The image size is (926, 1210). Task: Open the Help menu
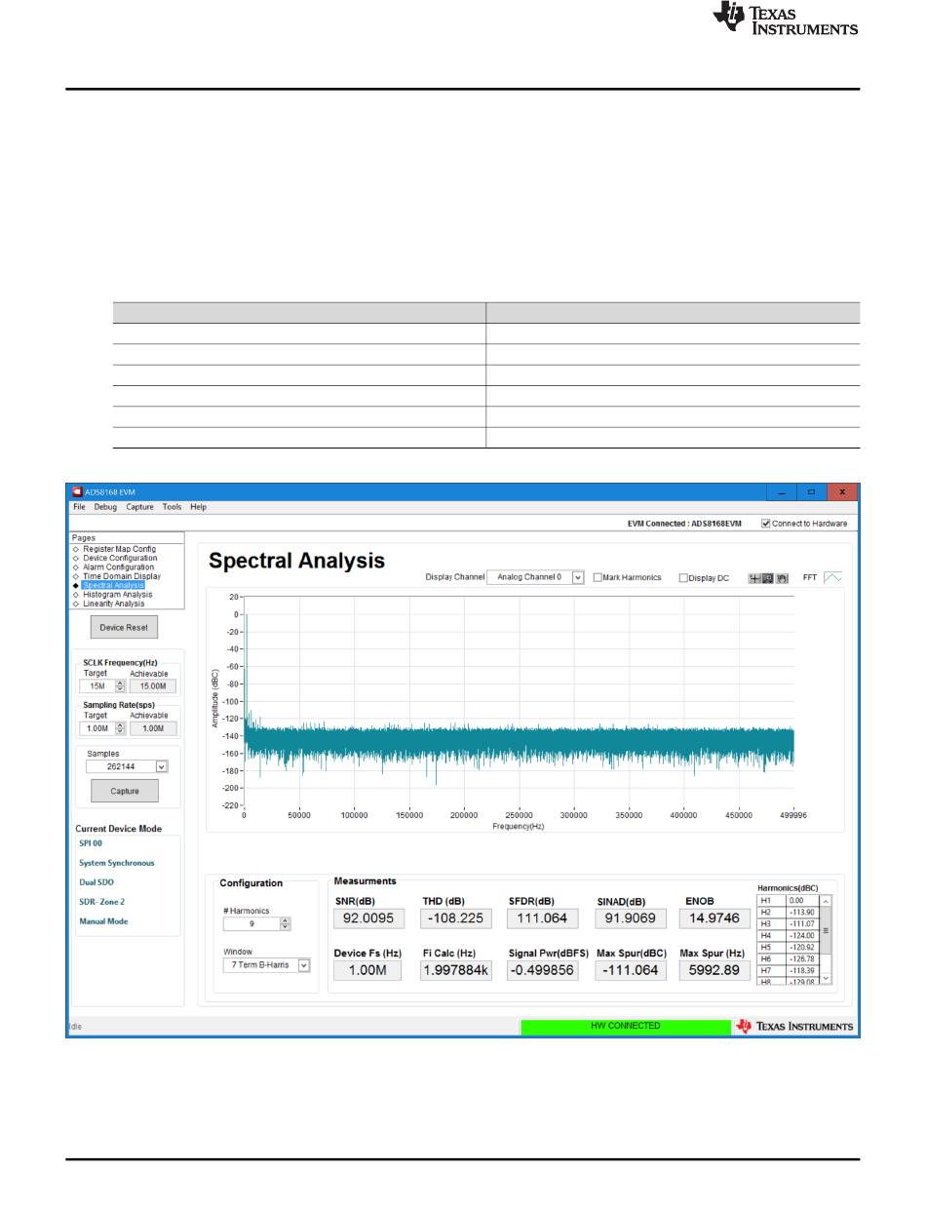click(198, 507)
